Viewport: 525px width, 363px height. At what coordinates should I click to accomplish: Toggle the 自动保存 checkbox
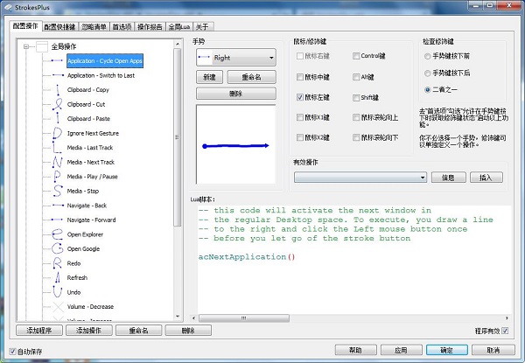[12, 352]
